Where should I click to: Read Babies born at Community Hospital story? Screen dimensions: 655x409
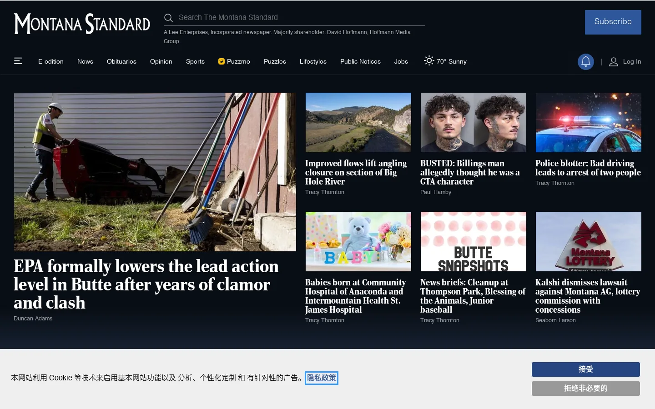355,296
